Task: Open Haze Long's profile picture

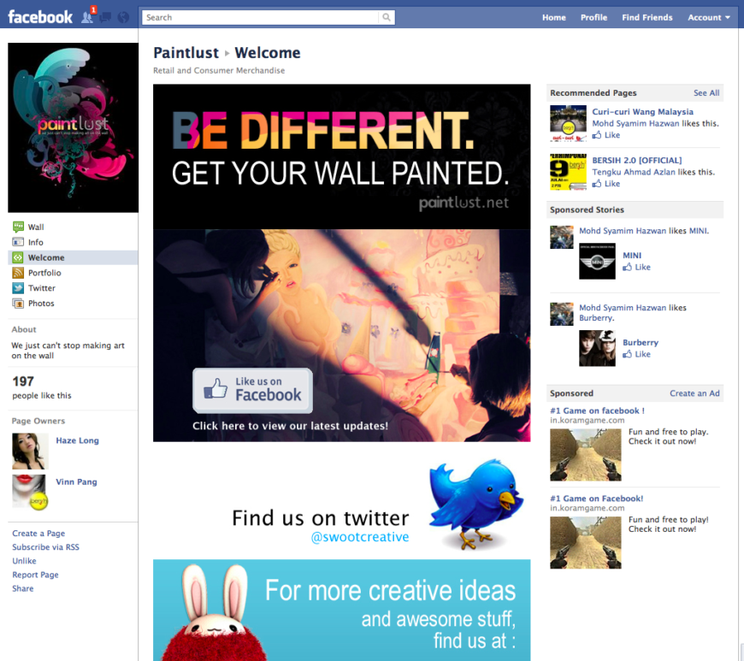Action: click(x=30, y=451)
